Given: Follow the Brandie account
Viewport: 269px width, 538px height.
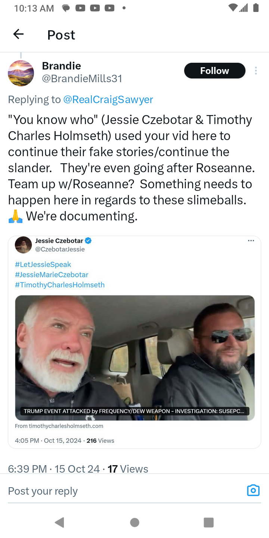Looking at the screenshot, I should [x=214, y=71].
